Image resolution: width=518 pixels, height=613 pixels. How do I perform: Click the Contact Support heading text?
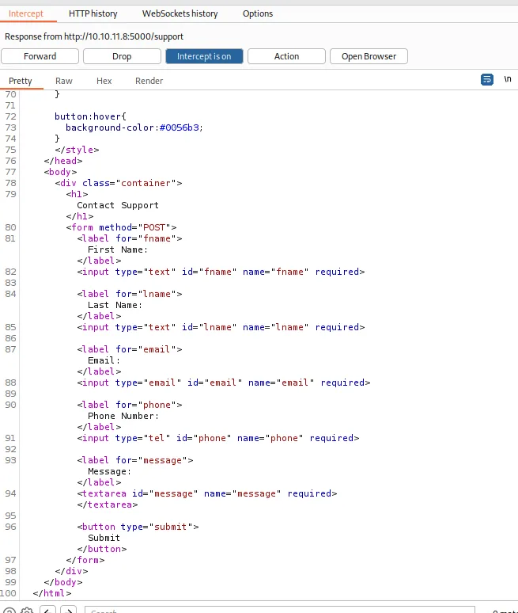coord(118,205)
